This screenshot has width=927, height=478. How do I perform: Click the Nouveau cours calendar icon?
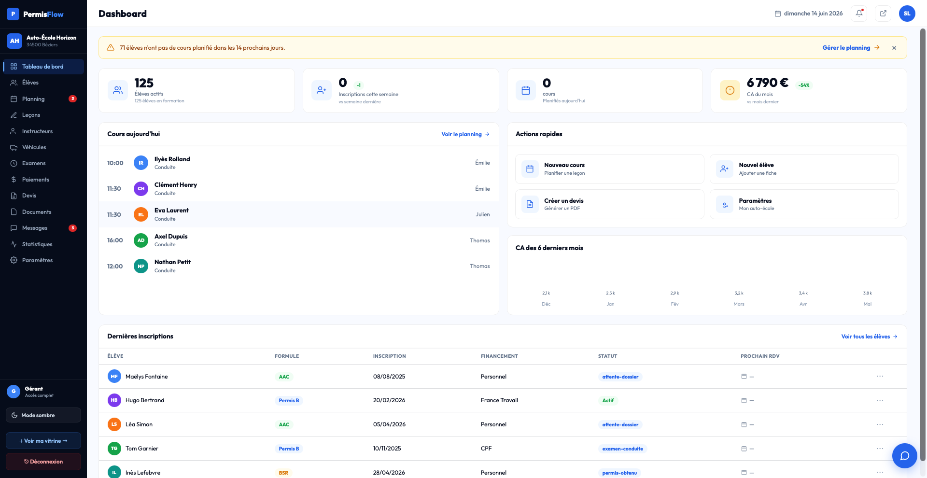(530, 169)
